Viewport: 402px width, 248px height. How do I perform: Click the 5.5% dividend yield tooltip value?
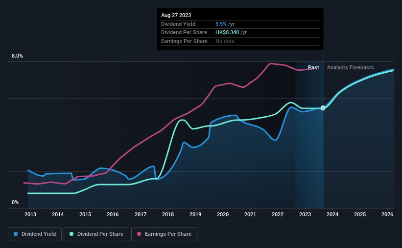pyautogui.click(x=221, y=24)
